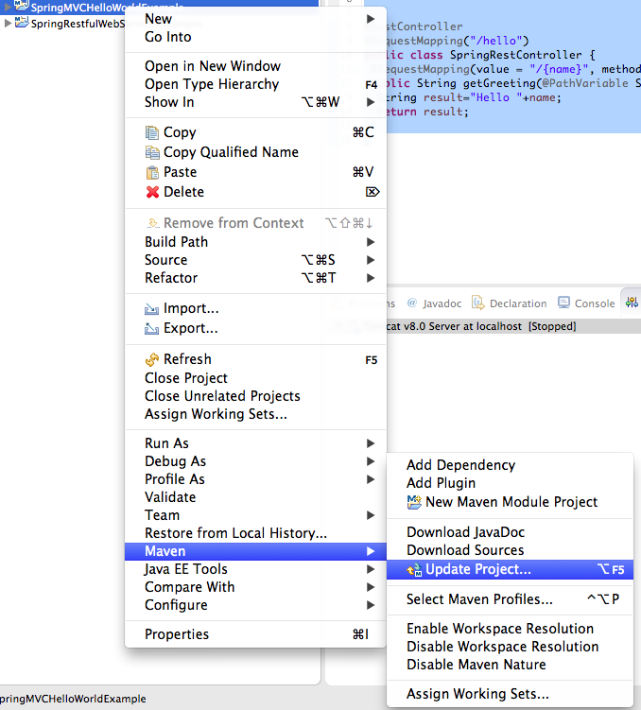Expand the Build Path submenu arrow
This screenshot has width=641, height=710.
(x=371, y=242)
